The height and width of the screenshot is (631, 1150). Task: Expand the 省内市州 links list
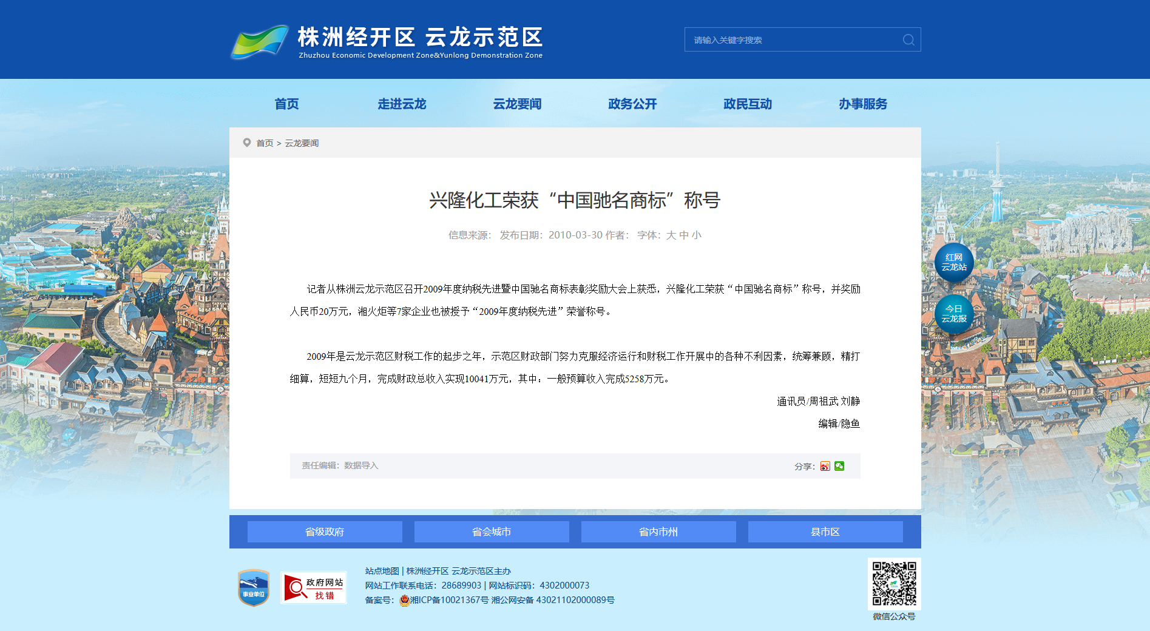[658, 532]
